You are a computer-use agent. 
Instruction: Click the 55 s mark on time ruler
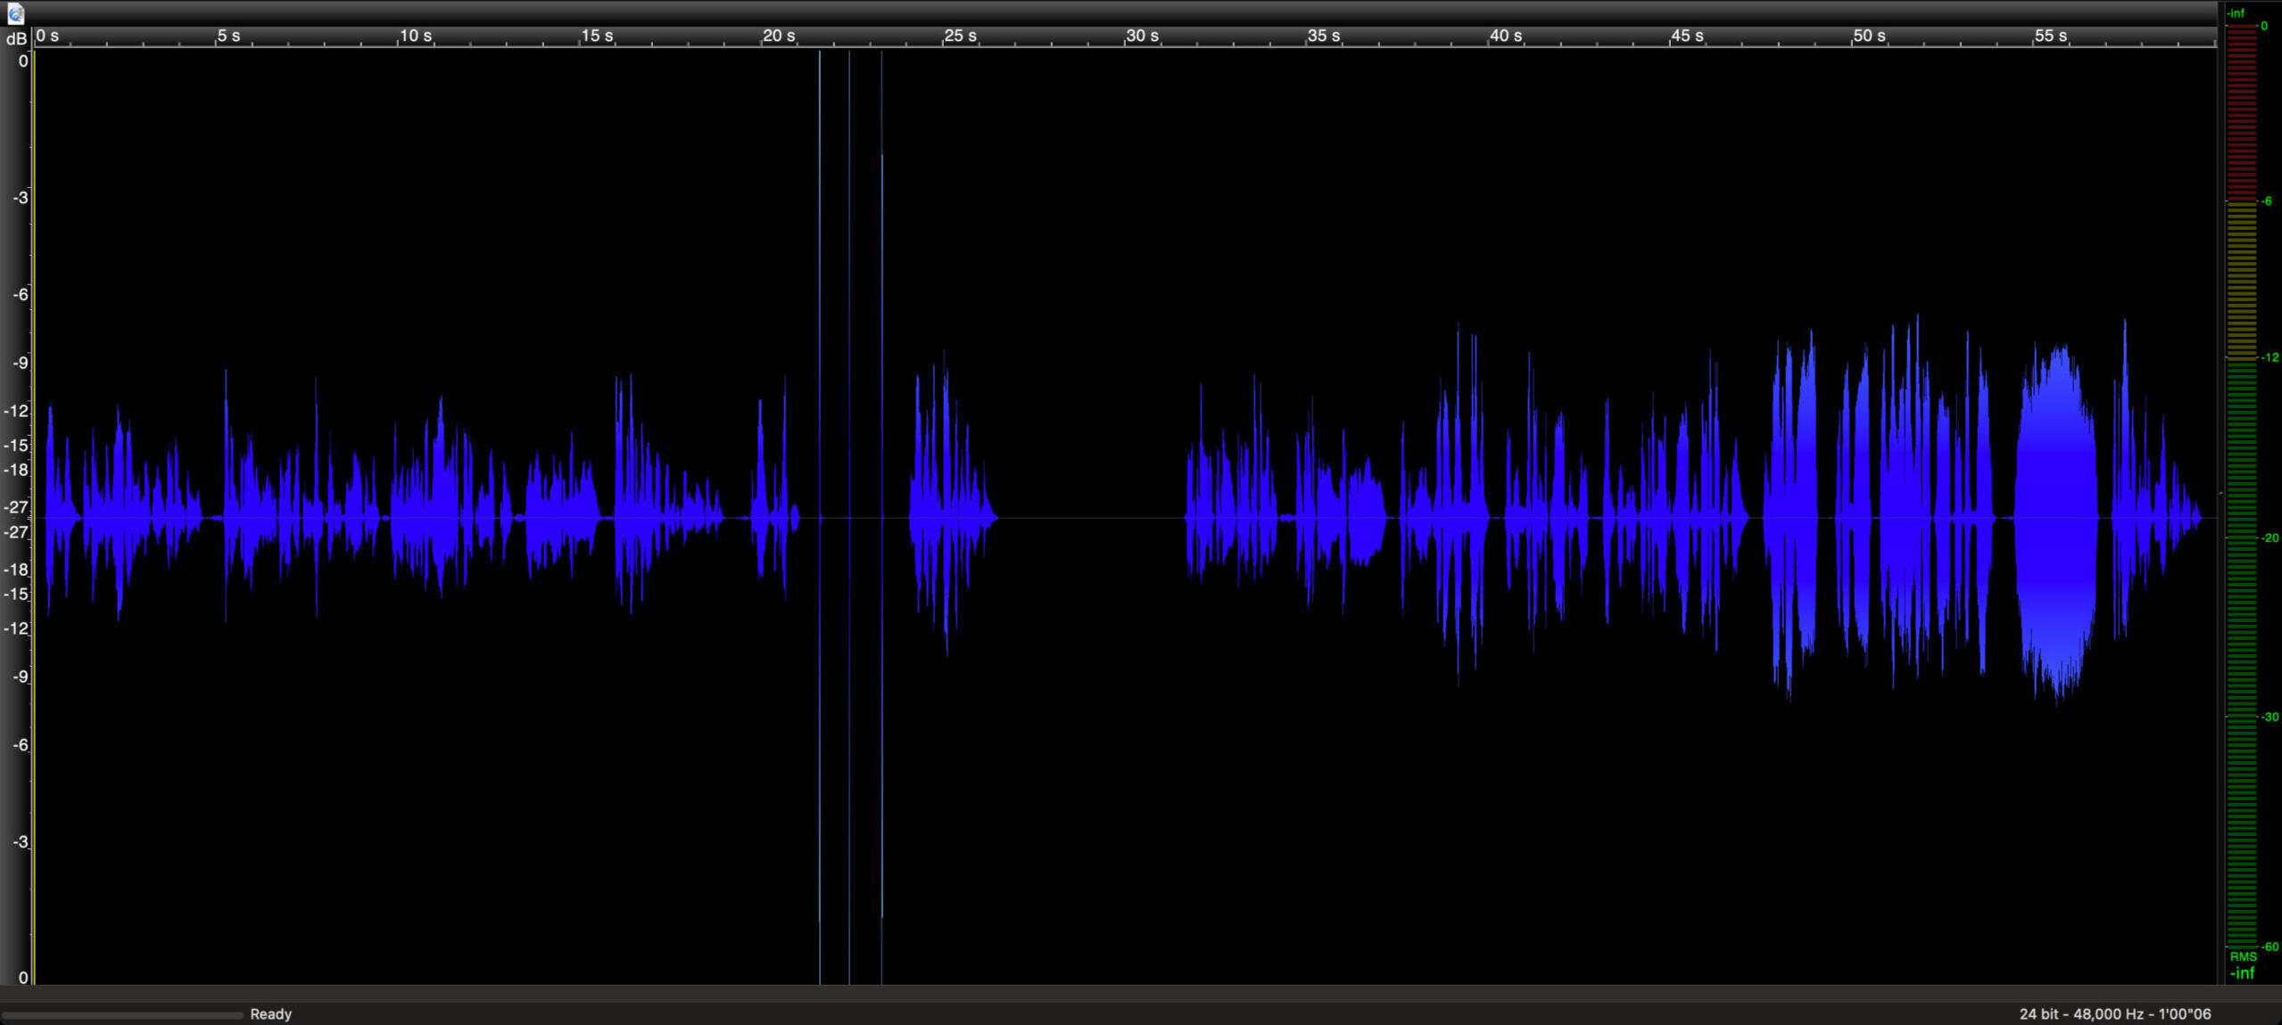click(x=2050, y=36)
